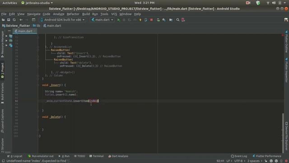This screenshot has height=163, width=289.
Task: Toggle the 1: Project side panel
Action: point(2,71)
